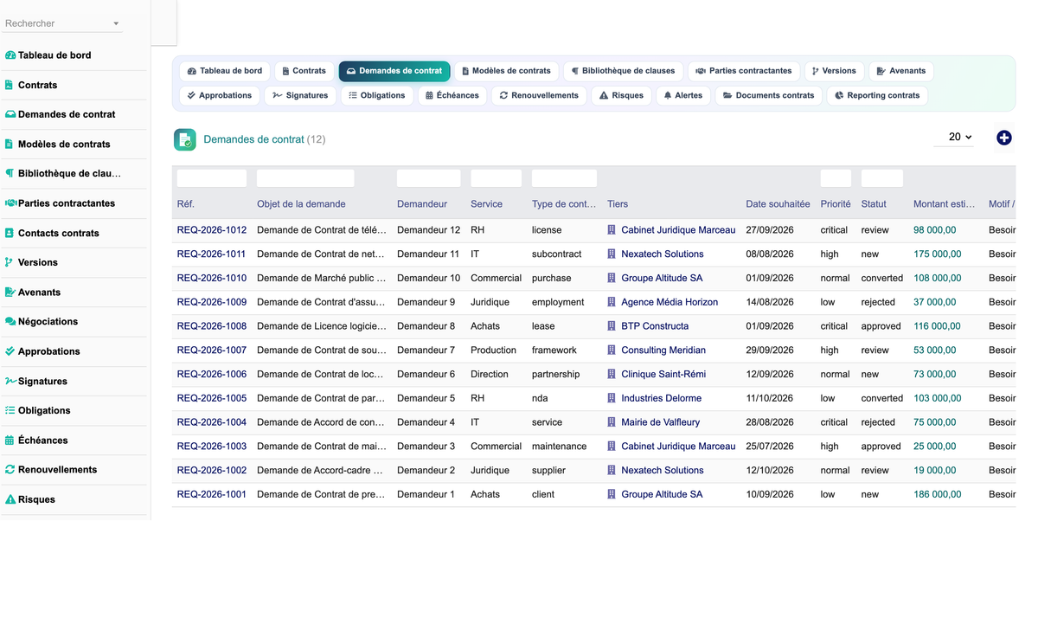Open the Bibliothèque de clauses tab

coord(623,71)
